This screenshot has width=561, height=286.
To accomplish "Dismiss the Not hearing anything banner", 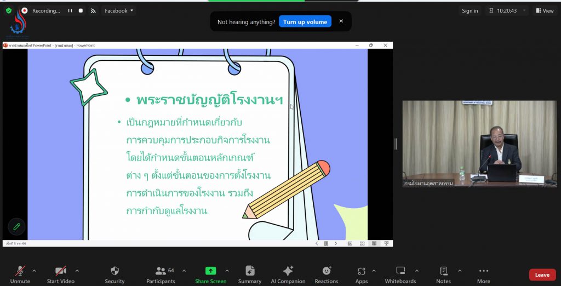I will (x=341, y=21).
